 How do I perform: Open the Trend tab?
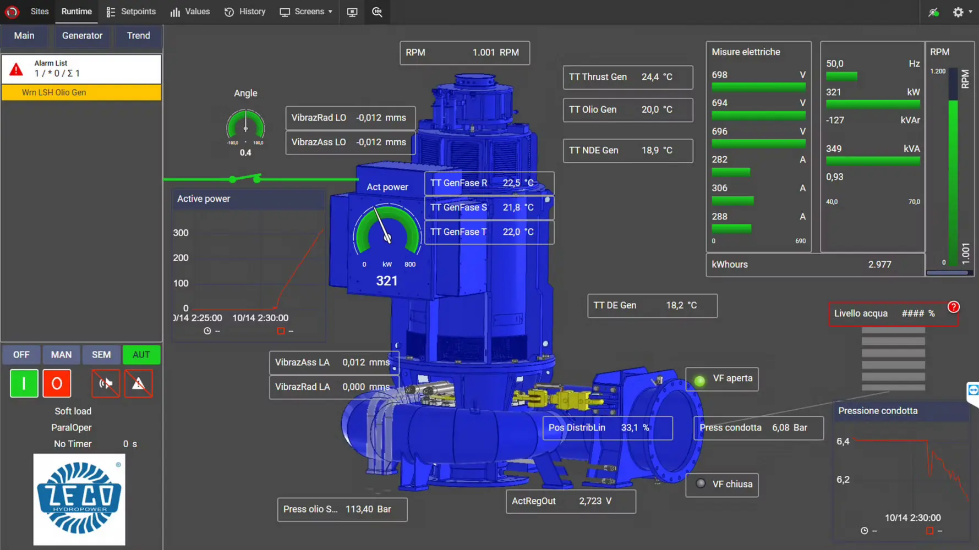[x=138, y=36]
